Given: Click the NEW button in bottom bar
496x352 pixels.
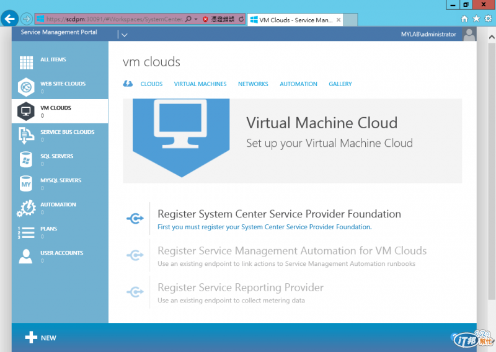Looking at the screenshot, I should [41, 338].
